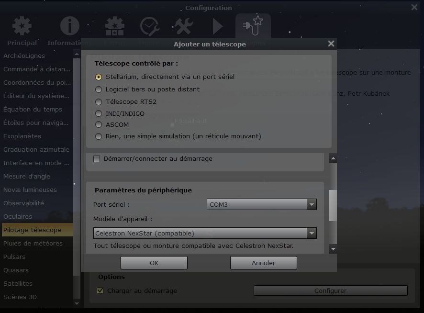The image size is (424, 313).
Task: Select the ASCOM radio button
Action: [x=99, y=125]
